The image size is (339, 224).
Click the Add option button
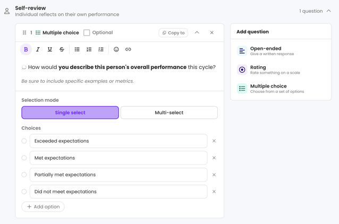(43, 206)
